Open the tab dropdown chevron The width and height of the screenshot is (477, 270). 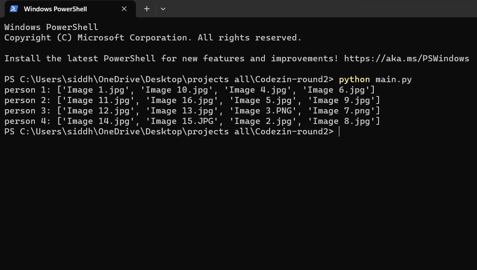(163, 9)
